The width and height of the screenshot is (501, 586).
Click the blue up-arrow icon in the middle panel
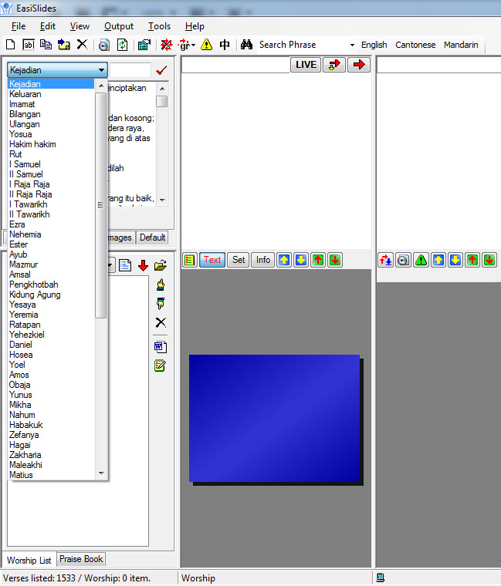[284, 260]
